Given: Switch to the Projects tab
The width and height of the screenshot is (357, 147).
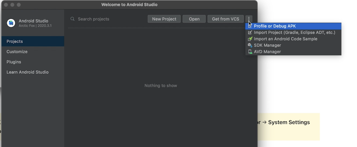Looking at the screenshot, I should tap(33, 41).
